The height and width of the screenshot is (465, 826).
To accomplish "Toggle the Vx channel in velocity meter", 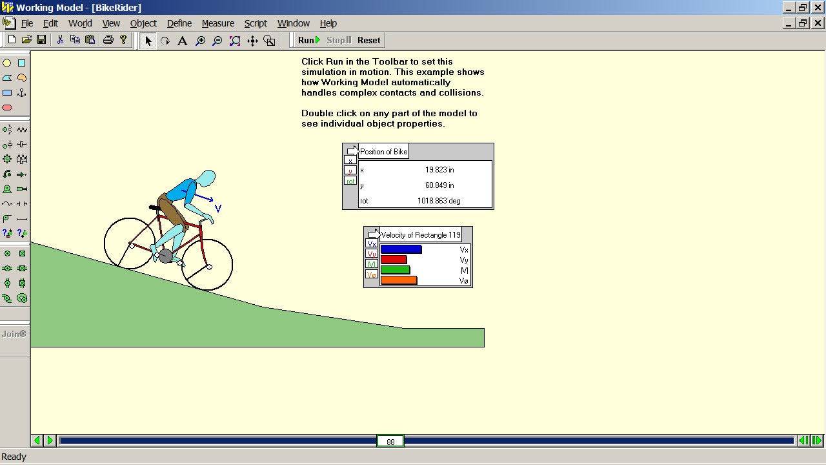I will click(372, 243).
